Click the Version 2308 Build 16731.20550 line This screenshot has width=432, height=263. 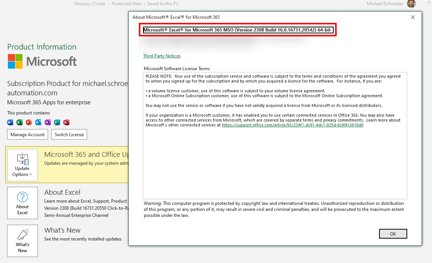pyautogui.click(x=86, y=208)
